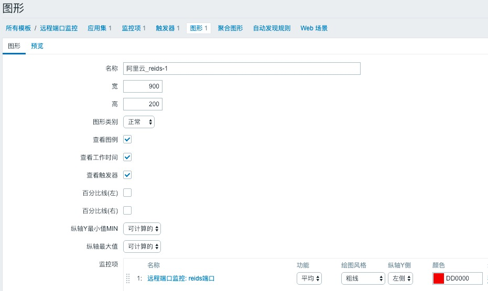Switch to the 预览 tab
Image resolution: width=488 pixels, height=291 pixels.
point(37,46)
